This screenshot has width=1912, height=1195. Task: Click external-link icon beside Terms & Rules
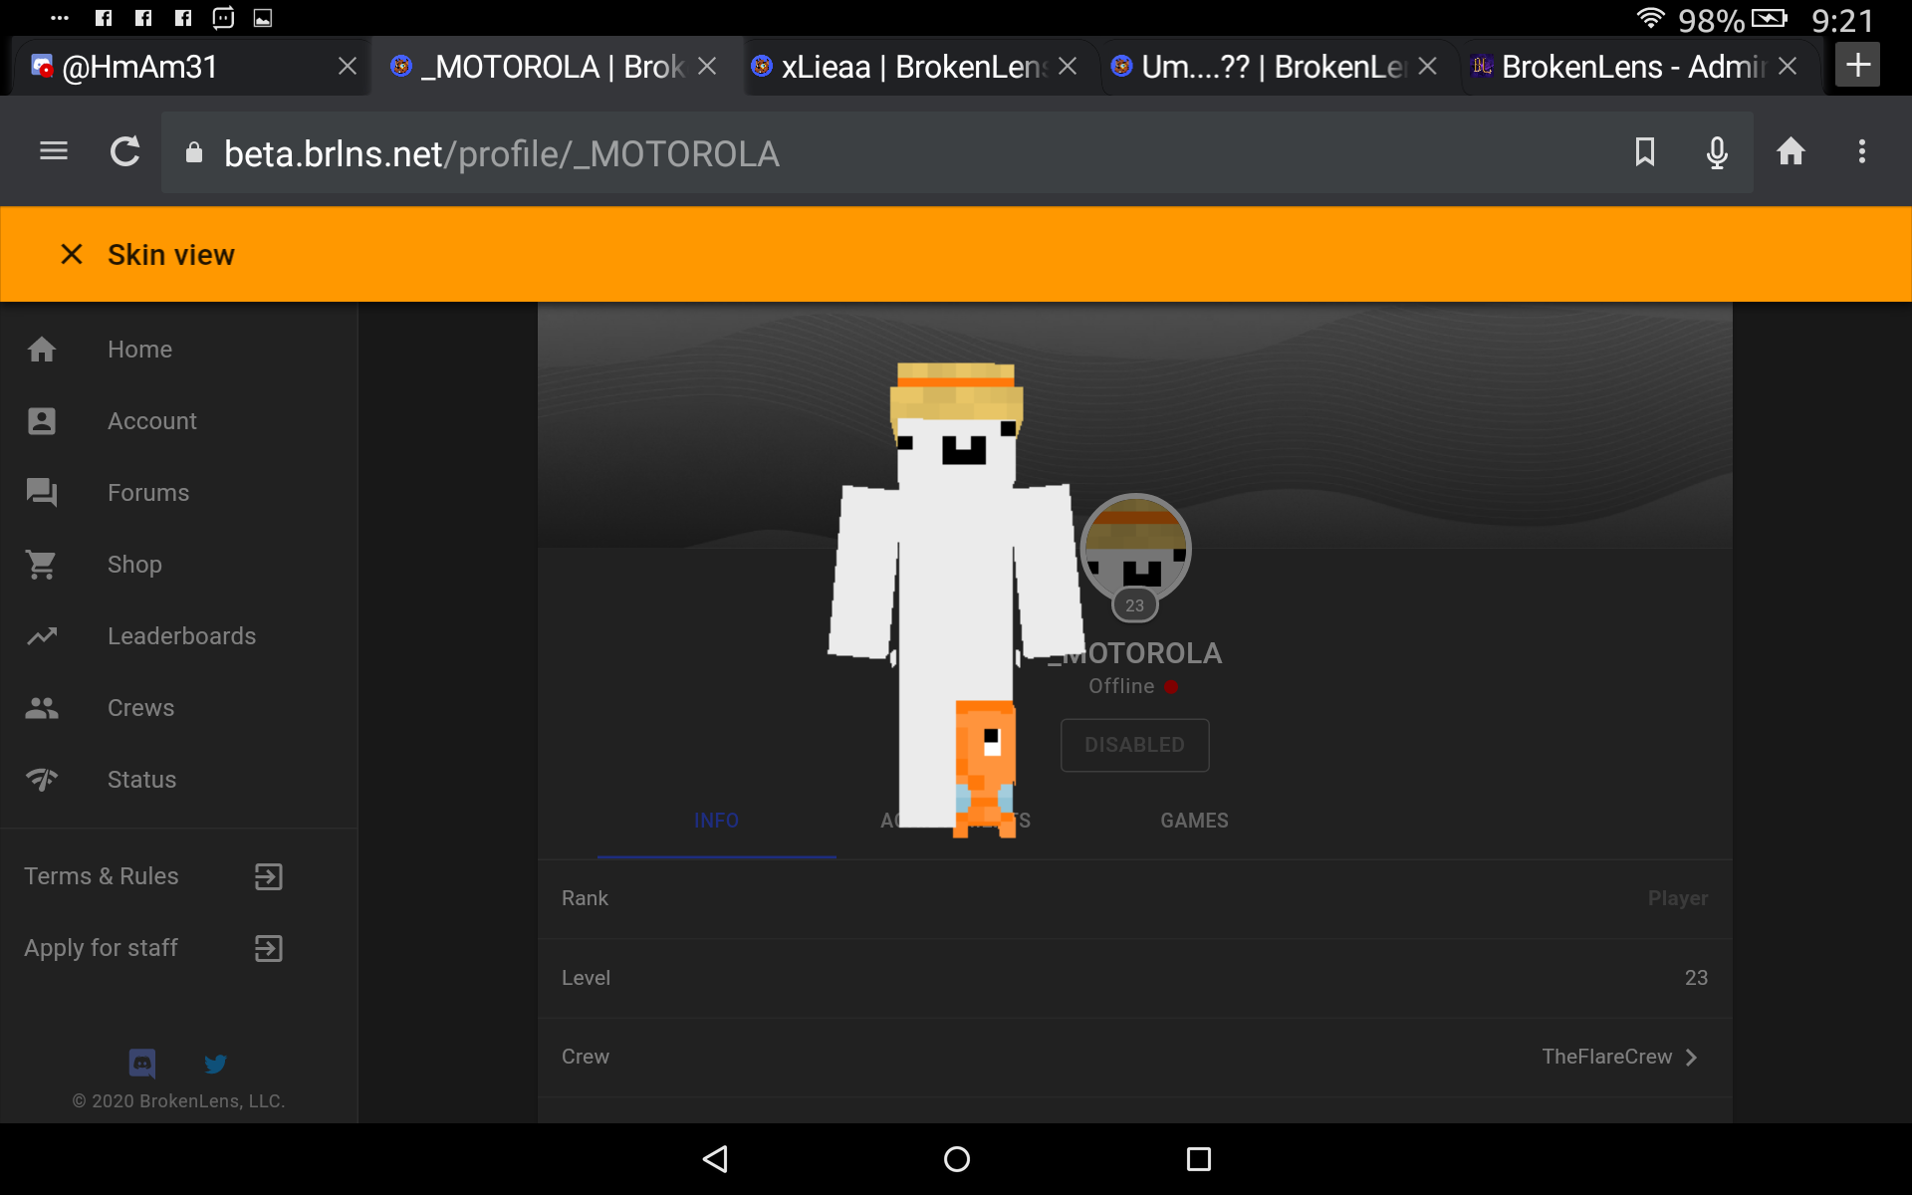point(269,876)
